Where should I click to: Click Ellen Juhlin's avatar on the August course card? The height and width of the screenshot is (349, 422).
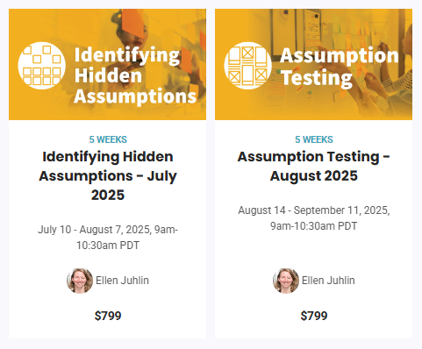click(x=286, y=281)
